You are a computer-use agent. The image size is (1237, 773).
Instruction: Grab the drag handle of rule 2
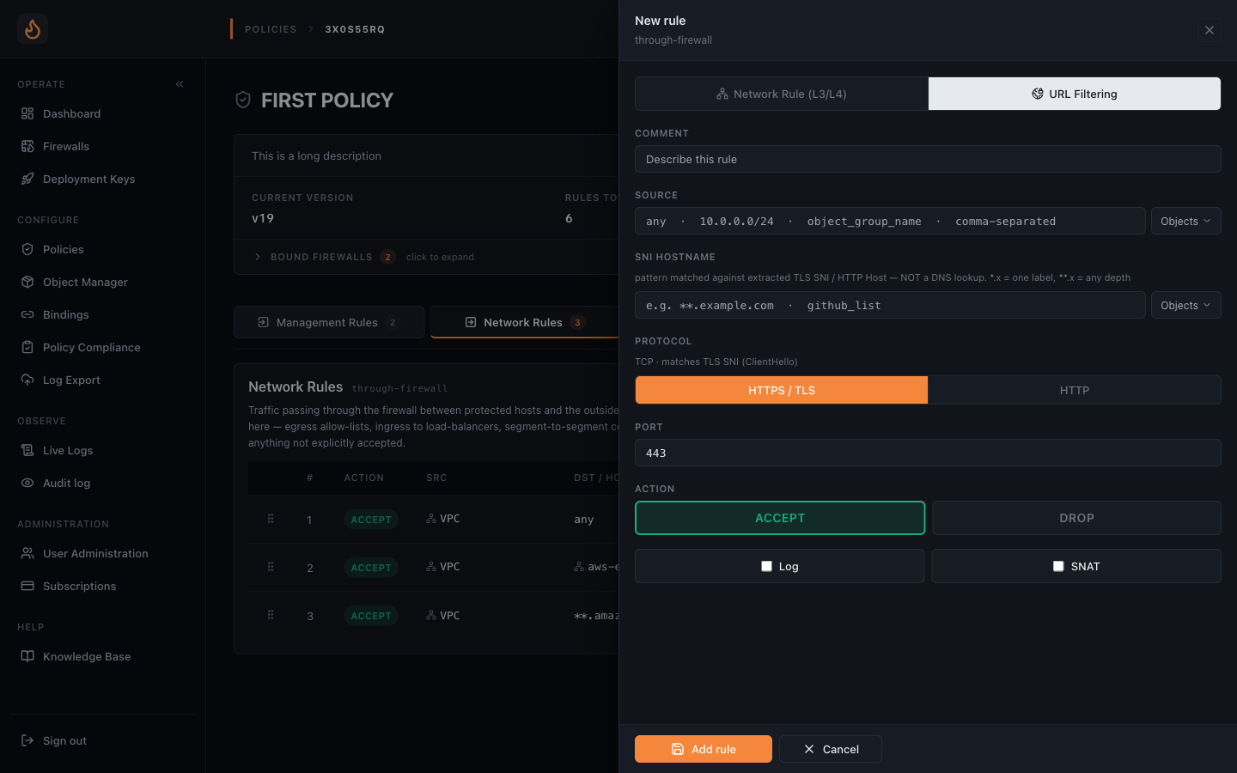click(271, 567)
